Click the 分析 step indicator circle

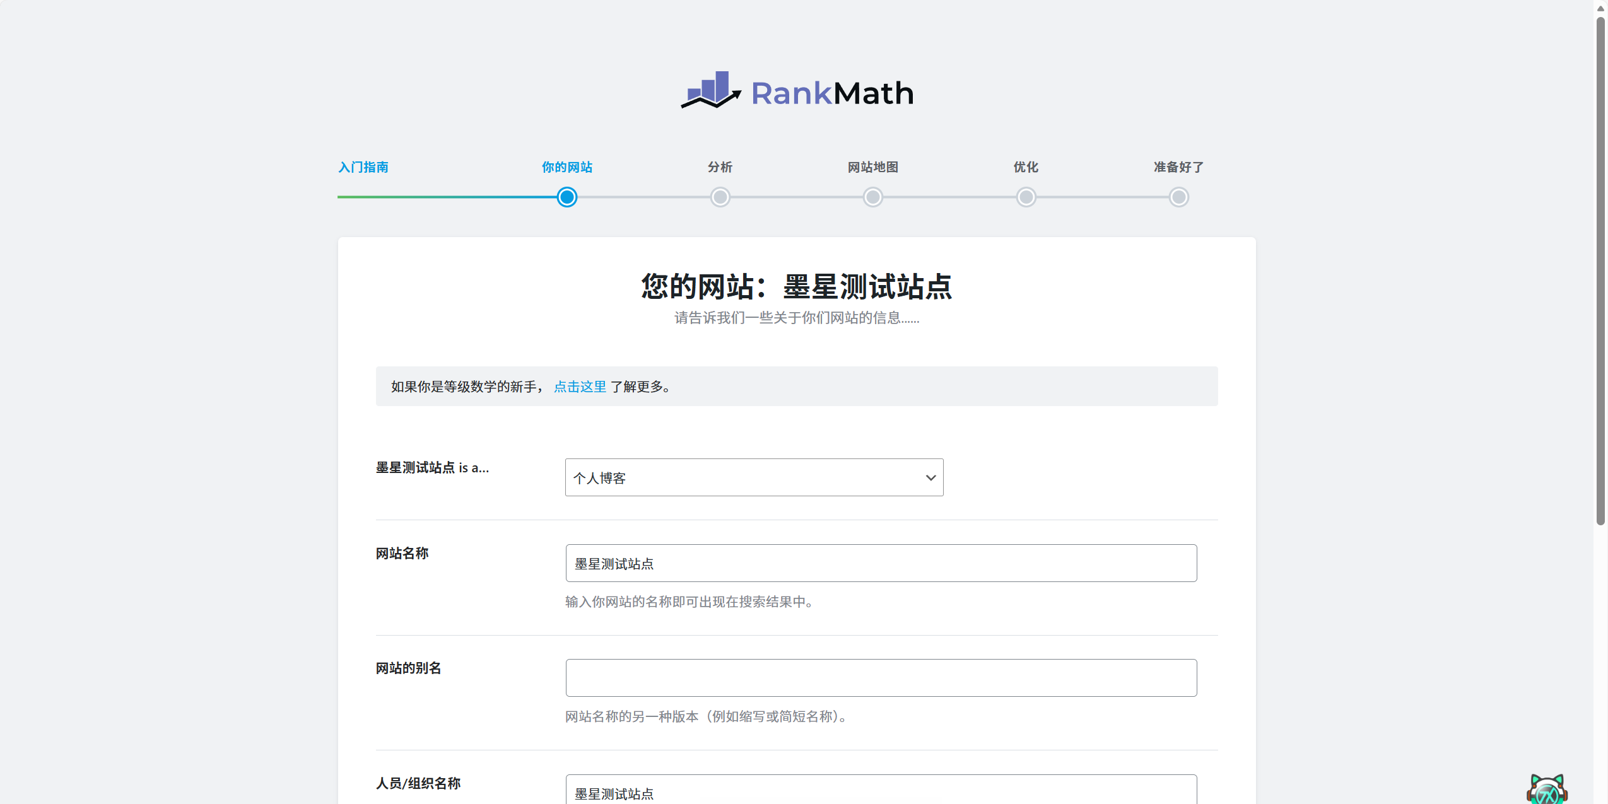(719, 197)
